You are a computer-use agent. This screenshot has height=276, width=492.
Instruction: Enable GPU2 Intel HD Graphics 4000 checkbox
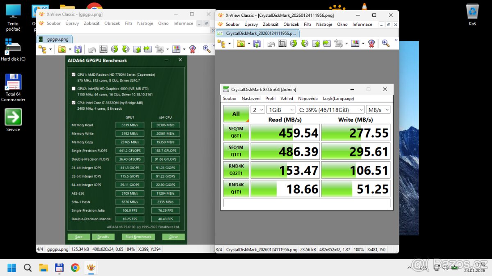pyautogui.click(x=73, y=88)
